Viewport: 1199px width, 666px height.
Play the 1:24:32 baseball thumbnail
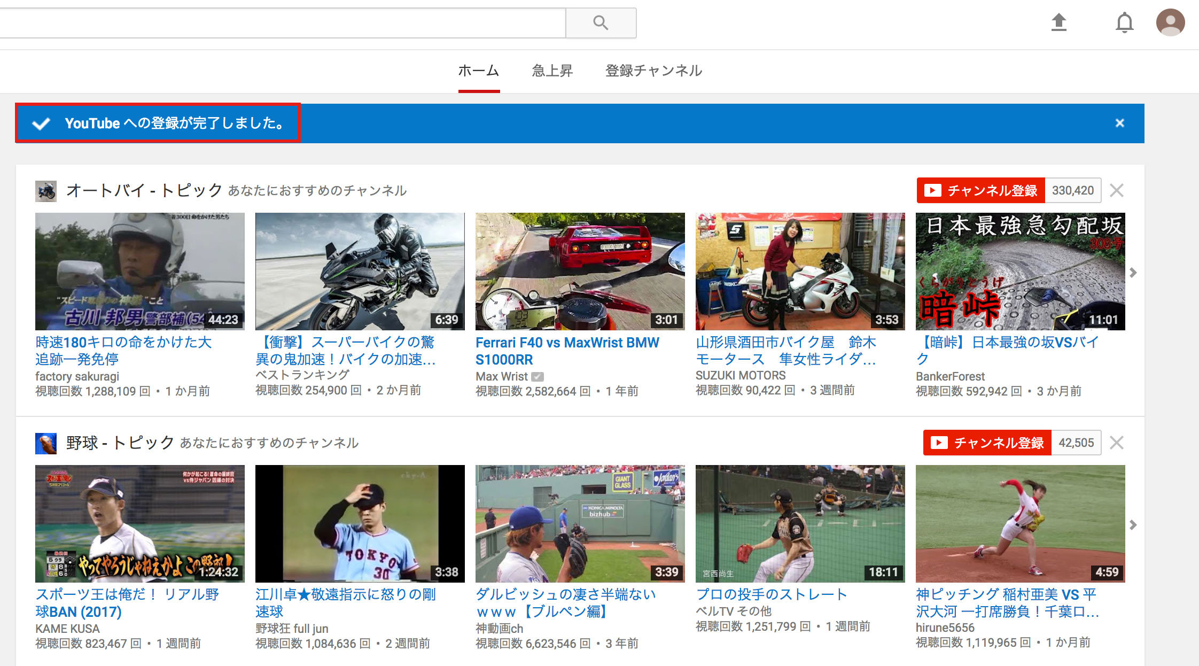[140, 524]
